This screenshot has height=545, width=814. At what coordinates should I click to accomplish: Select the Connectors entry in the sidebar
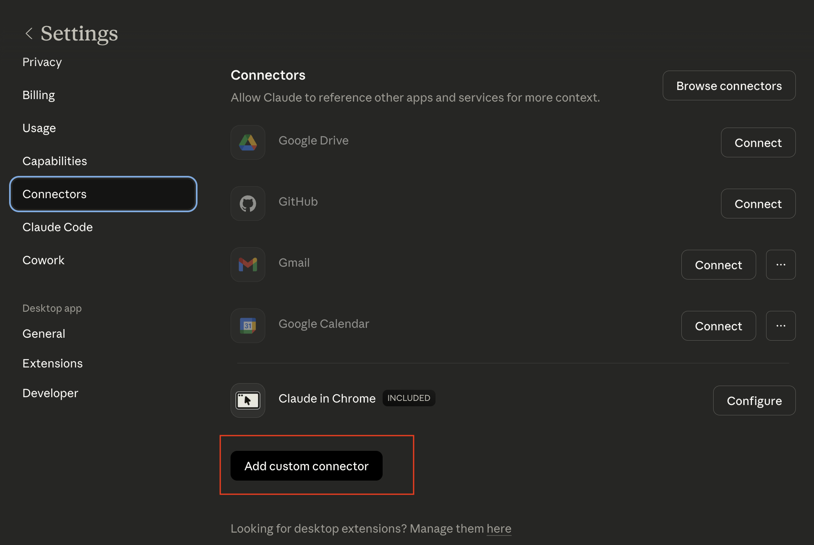point(55,194)
